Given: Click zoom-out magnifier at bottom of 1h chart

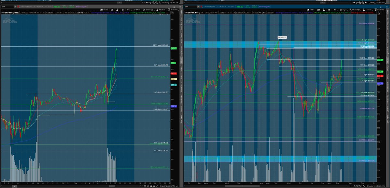Looking at the screenshot, I should (360, 186).
